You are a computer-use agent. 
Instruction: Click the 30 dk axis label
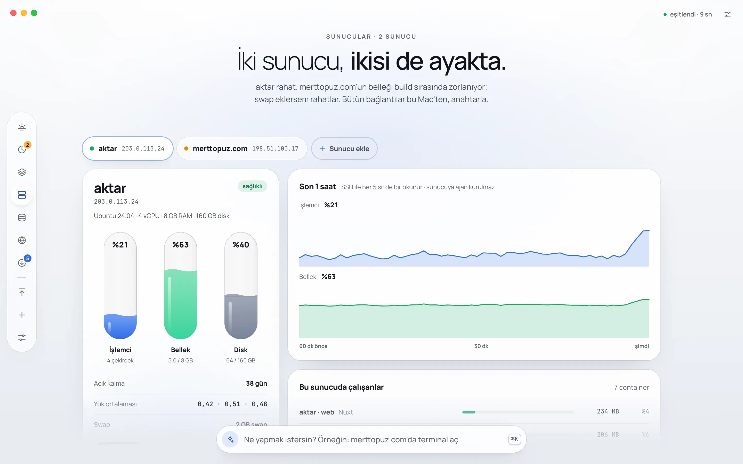pos(481,346)
